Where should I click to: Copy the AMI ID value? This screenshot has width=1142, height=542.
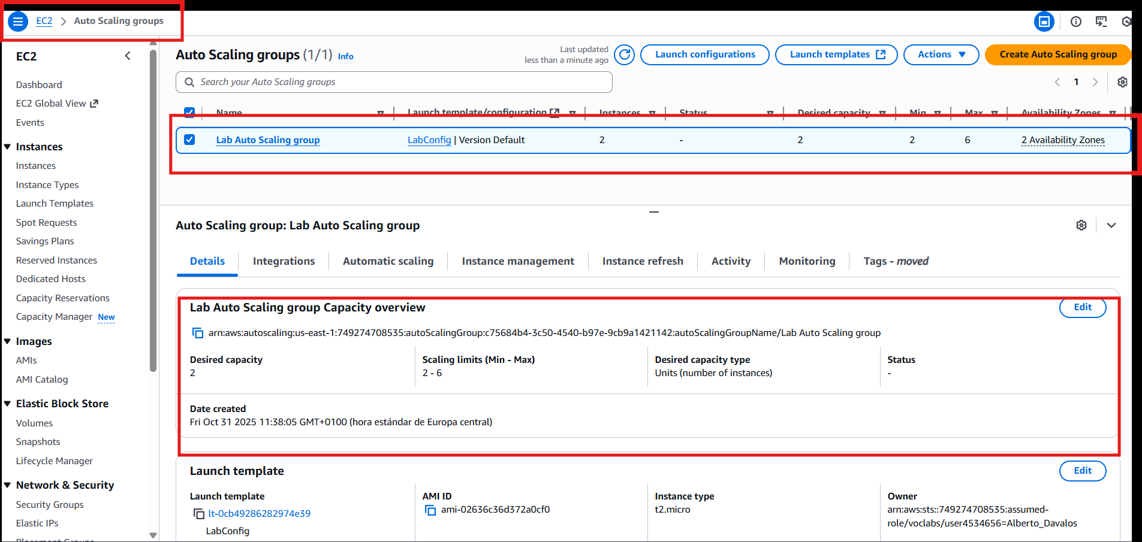[x=430, y=510]
